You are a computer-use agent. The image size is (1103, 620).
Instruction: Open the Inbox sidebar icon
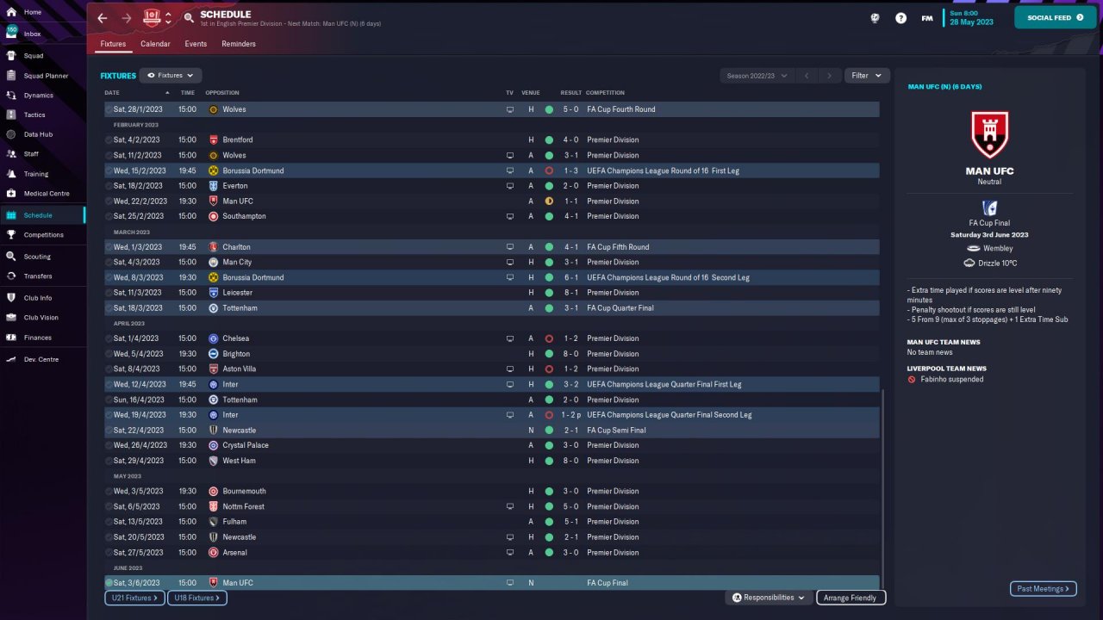click(12, 34)
